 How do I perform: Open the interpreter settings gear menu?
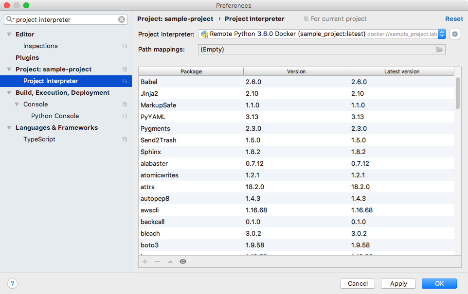[x=454, y=34]
